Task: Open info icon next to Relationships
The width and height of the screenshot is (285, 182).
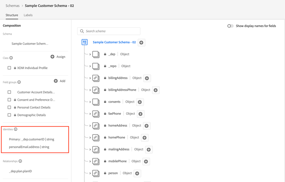Action: click(21, 161)
